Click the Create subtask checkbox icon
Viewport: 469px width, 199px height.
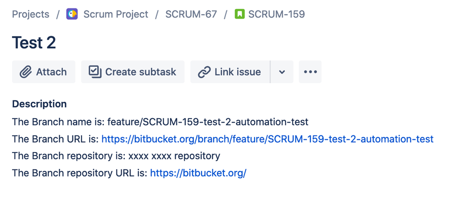[x=95, y=72]
